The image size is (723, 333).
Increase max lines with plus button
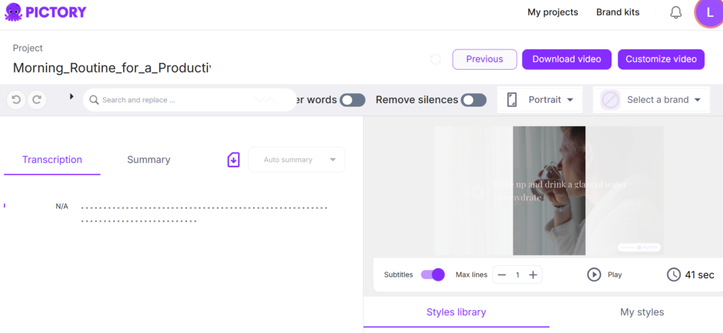533,274
